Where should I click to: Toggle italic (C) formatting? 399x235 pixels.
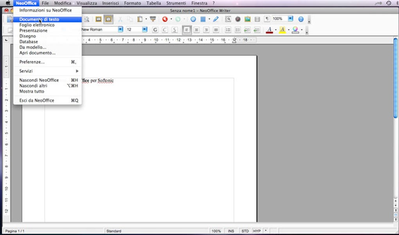[165, 30]
